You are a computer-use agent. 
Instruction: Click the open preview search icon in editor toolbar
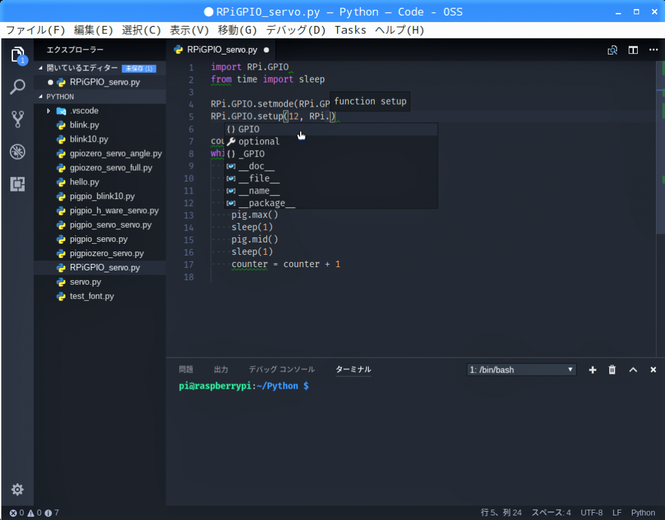(x=612, y=50)
